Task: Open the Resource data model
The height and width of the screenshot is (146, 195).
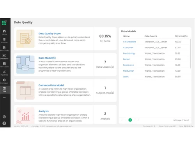Action: pyautogui.click(x=128, y=65)
